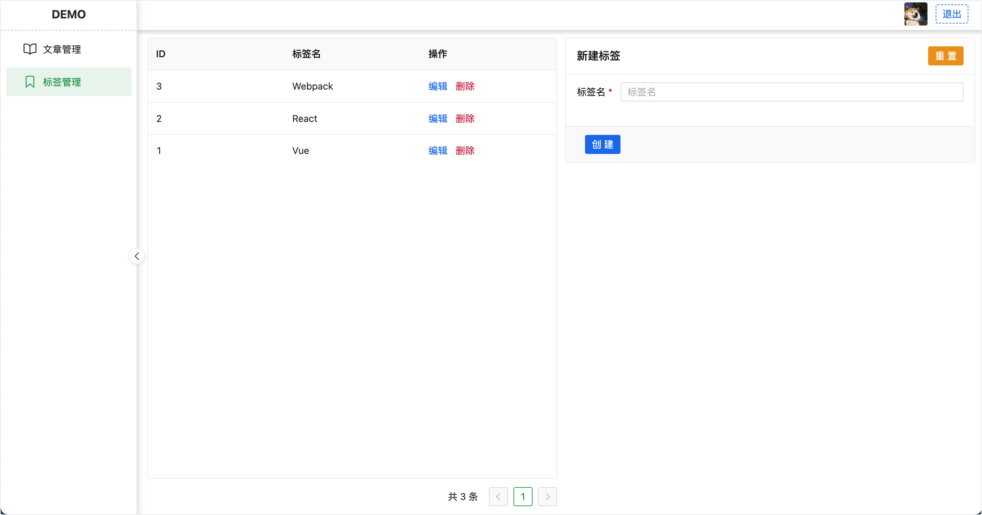Collapse the sidebar with arrow handle
This screenshot has width=982, height=515.
(x=137, y=256)
